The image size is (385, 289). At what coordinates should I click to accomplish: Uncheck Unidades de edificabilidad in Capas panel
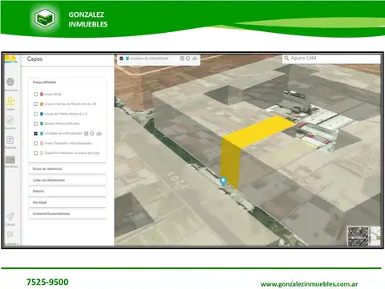(35, 133)
